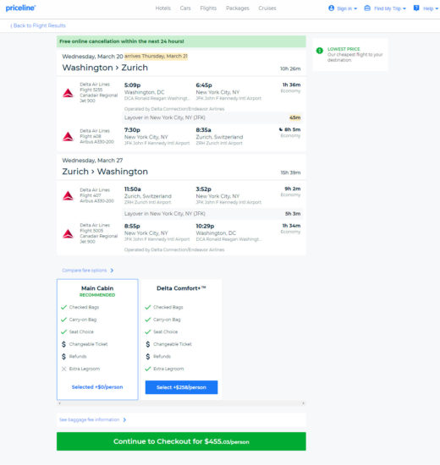Image resolution: width=440 pixels, height=465 pixels.
Task: Open the Hotels menu item
Action: coord(163,8)
